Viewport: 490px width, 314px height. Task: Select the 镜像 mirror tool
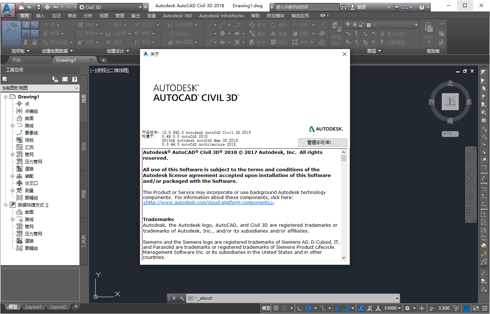[x=279, y=34]
